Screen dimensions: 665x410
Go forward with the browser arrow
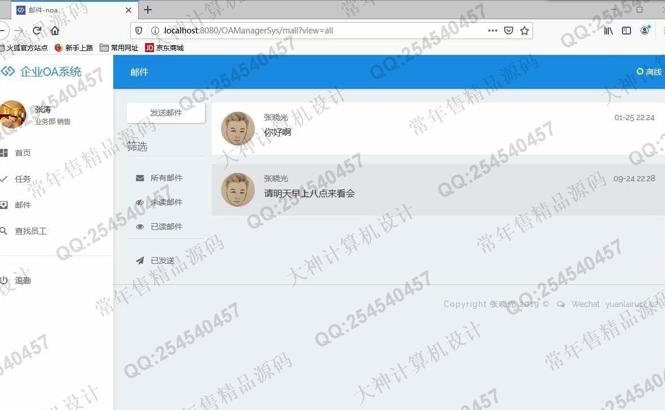(19, 31)
